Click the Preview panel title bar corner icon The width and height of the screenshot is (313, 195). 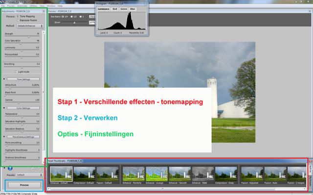(x=310, y=11)
